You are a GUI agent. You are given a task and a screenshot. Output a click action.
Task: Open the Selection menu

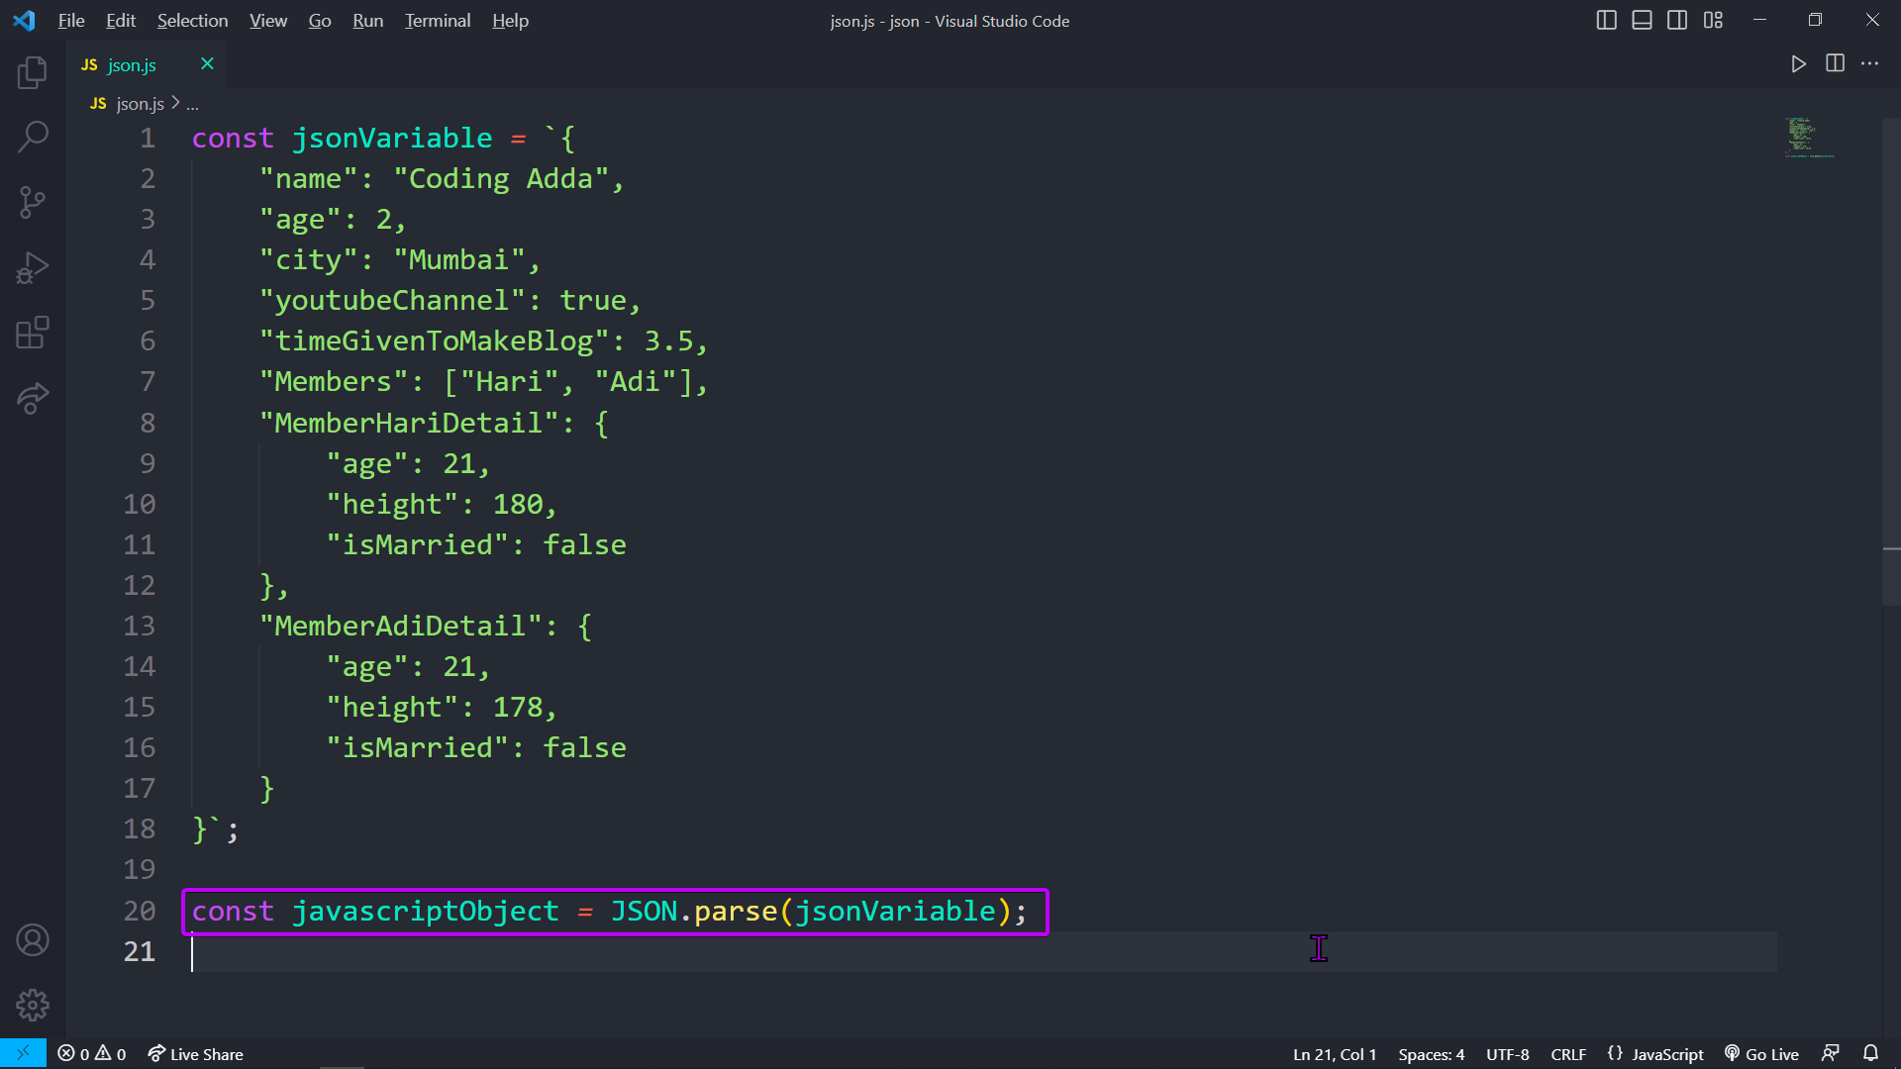coord(192,21)
